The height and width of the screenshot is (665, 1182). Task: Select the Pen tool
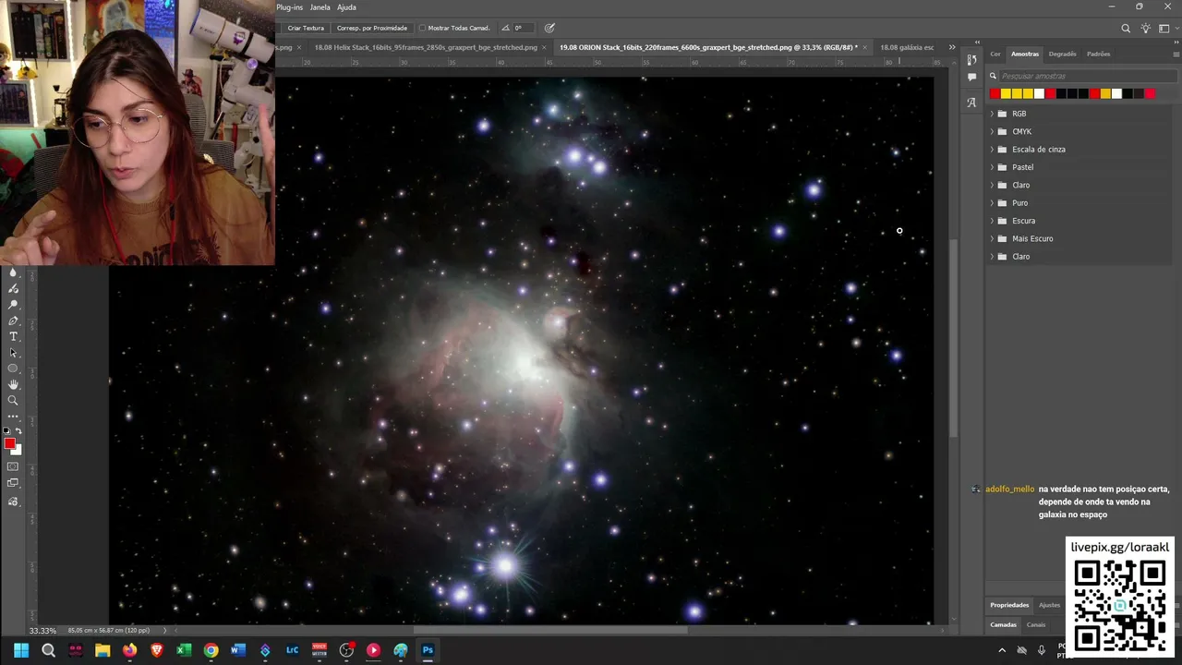coord(13,320)
